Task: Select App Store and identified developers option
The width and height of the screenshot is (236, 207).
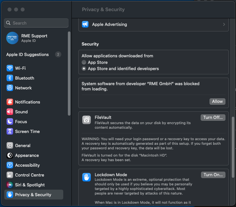Action: (84, 68)
